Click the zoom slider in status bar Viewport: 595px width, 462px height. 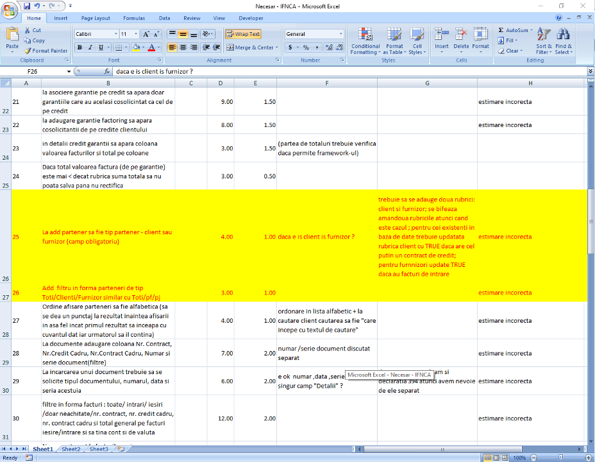point(556,458)
